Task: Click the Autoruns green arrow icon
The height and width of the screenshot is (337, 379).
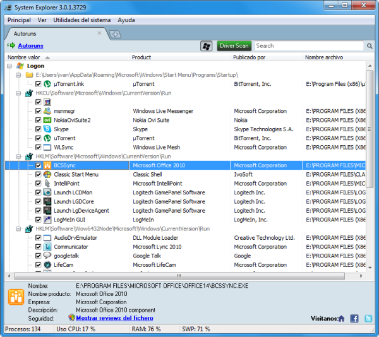Action: tap(11, 45)
